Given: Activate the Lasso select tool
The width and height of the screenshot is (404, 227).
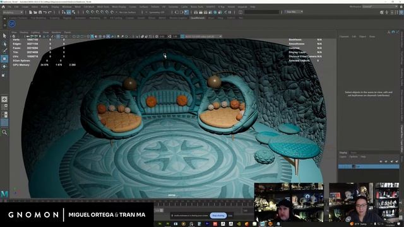Looking at the screenshot, I should point(4,44).
